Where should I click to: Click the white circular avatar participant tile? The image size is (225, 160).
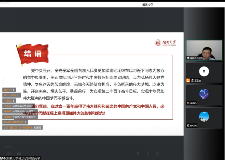coord(204,71)
